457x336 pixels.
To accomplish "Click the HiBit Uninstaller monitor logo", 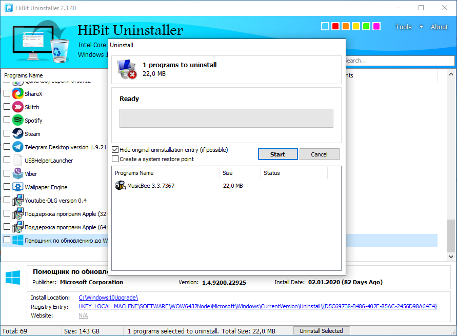I will (41, 42).
